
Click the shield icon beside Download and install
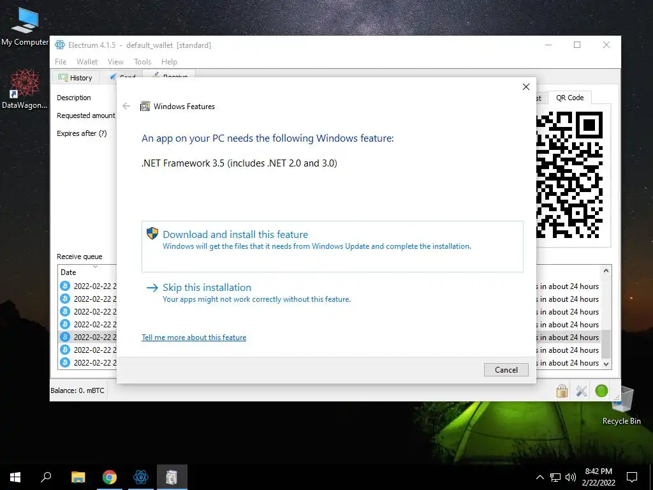(x=152, y=234)
